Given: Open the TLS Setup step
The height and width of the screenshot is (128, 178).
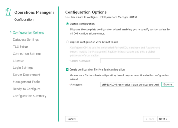Looking at the screenshot, I should (x=20, y=46).
